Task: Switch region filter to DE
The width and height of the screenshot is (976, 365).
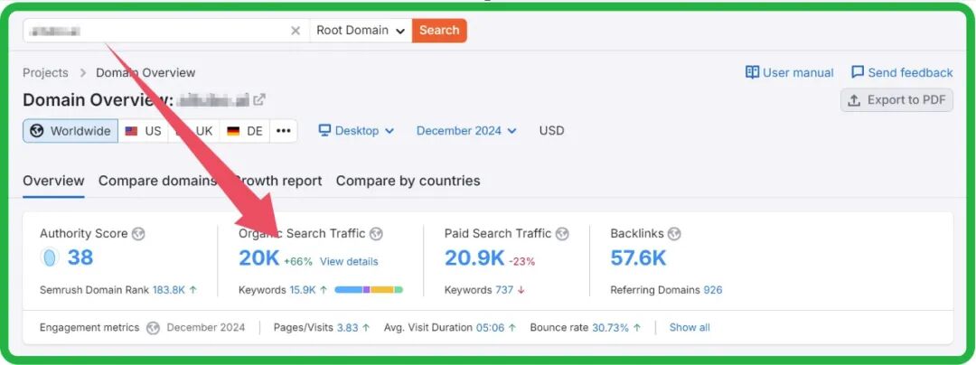Action: coord(245,131)
